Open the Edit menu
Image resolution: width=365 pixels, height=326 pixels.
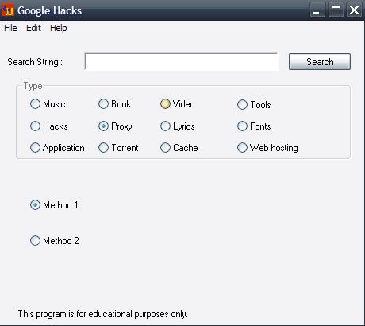[33, 28]
